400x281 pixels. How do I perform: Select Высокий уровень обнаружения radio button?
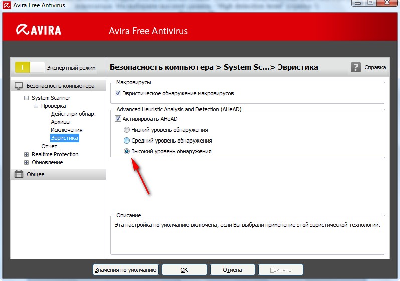126,151
